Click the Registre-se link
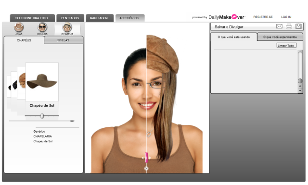 point(263,17)
